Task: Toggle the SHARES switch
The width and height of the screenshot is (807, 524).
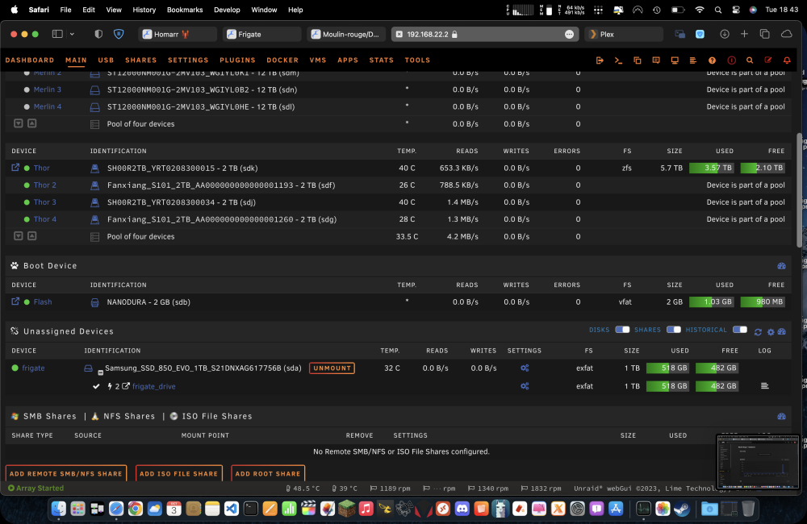Action: [x=673, y=330]
